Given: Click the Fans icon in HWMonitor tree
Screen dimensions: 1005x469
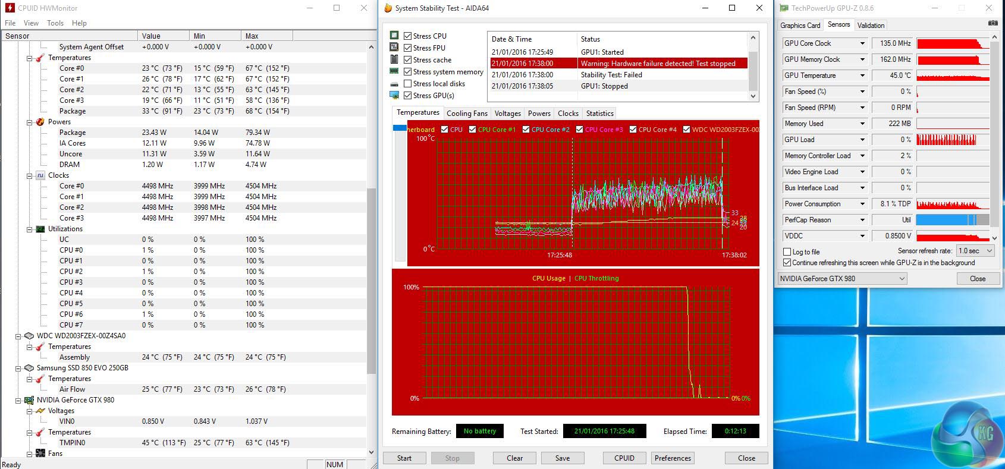Looking at the screenshot, I should coord(40,454).
